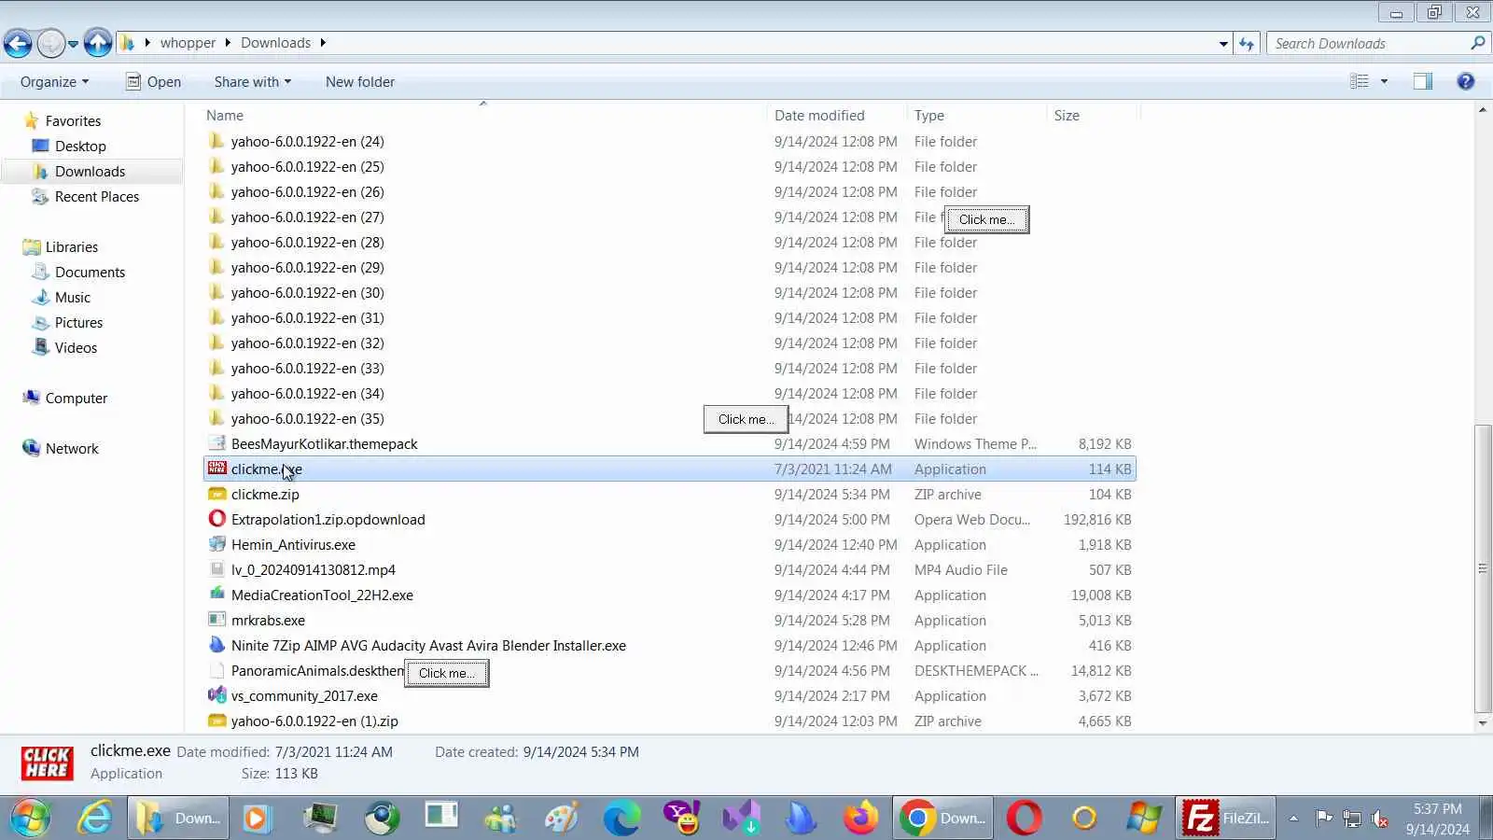
Task: Go back using the Back arrow button
Action: tap(18, 43)
